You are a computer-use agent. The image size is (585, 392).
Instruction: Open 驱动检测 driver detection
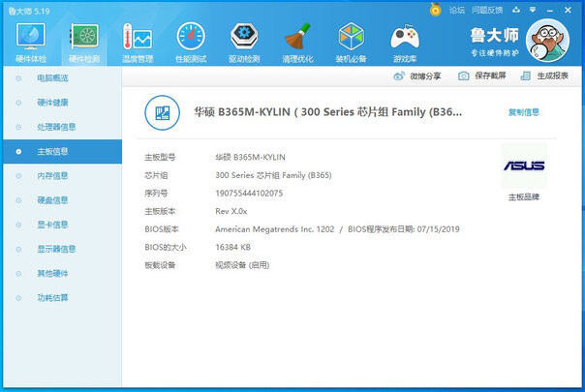[244, 39]
